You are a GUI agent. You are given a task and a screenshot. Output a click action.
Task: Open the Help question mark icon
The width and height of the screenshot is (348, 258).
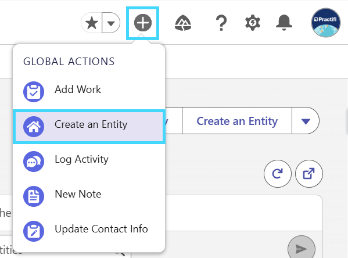click(x=221, y=23)
